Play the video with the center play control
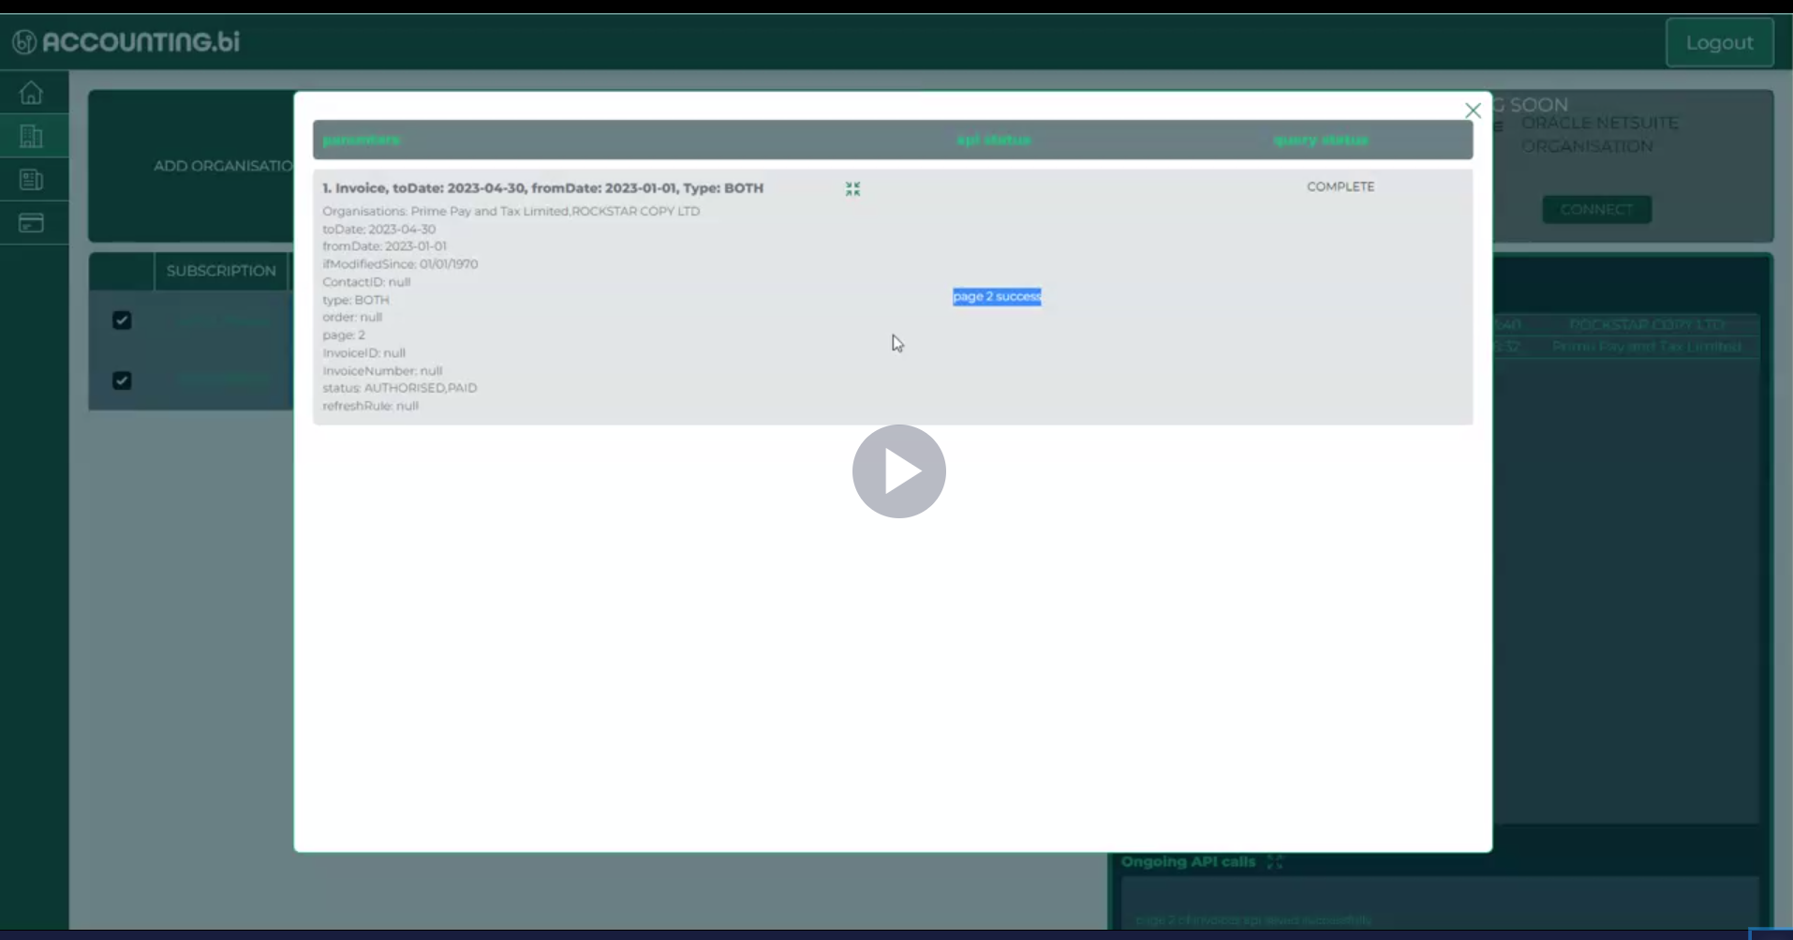This screenshot has height=940, width=1793. pyautogui.click(x=897, y=470)
